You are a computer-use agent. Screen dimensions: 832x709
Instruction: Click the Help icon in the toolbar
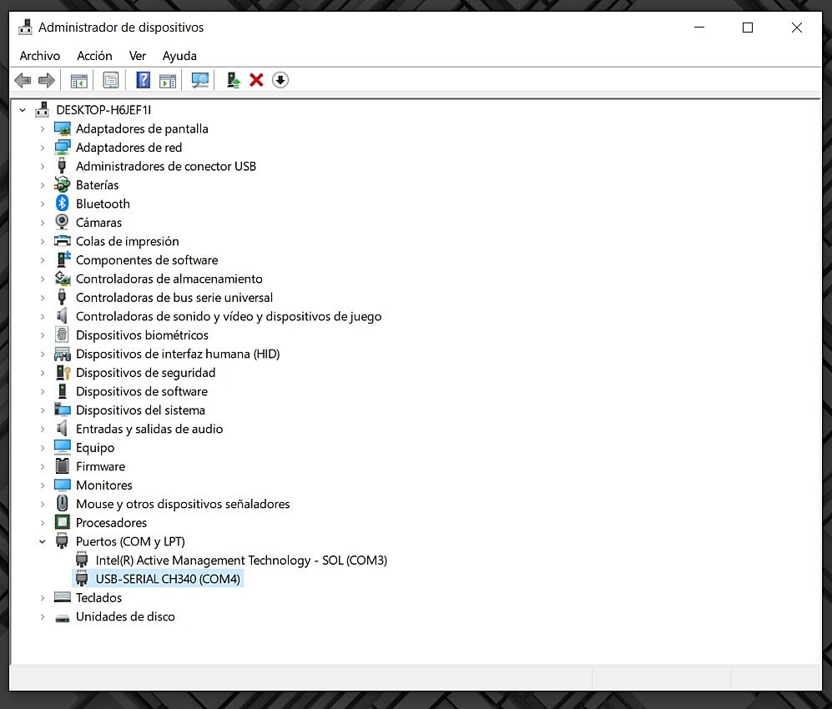click(x=142, y=79)
